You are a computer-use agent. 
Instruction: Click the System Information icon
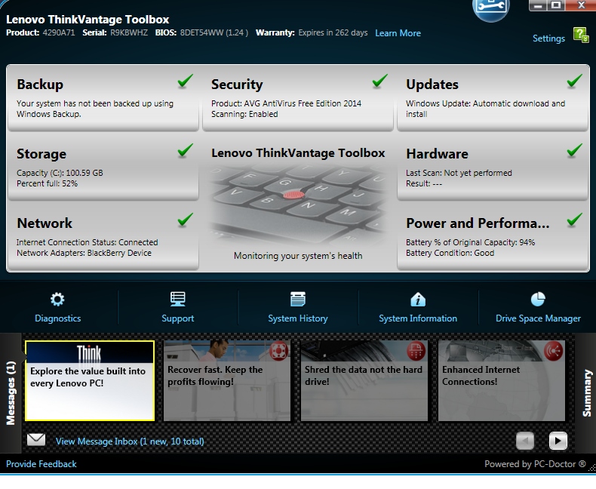[x=418, y=300]
